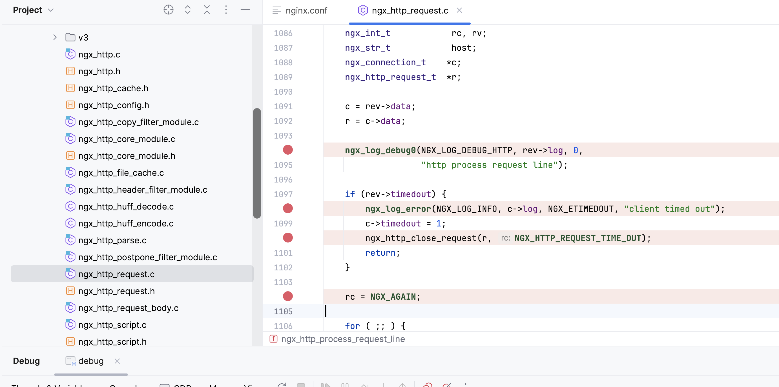
Task: Select ngx_http_request_body.c file
Action: [128, 308]
